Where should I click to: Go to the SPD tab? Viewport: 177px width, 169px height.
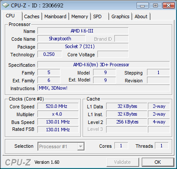click(x=100, y=16)
